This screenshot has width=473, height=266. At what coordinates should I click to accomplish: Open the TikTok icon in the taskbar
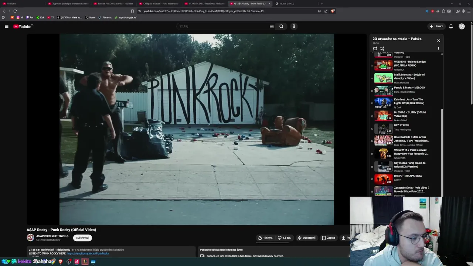click(x=77, y=261)
